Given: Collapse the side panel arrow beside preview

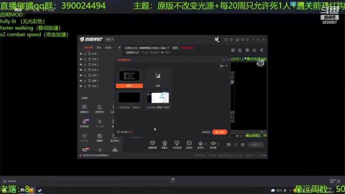Looking at the screenshot, I should [x=232, y=78].
